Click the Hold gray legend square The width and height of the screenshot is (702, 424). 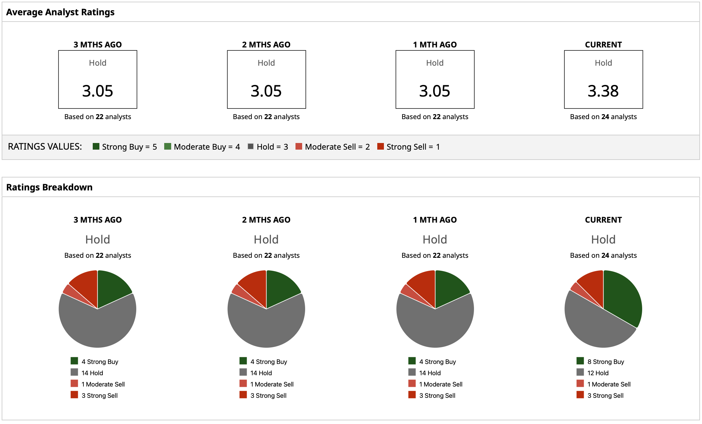point(251,146)
